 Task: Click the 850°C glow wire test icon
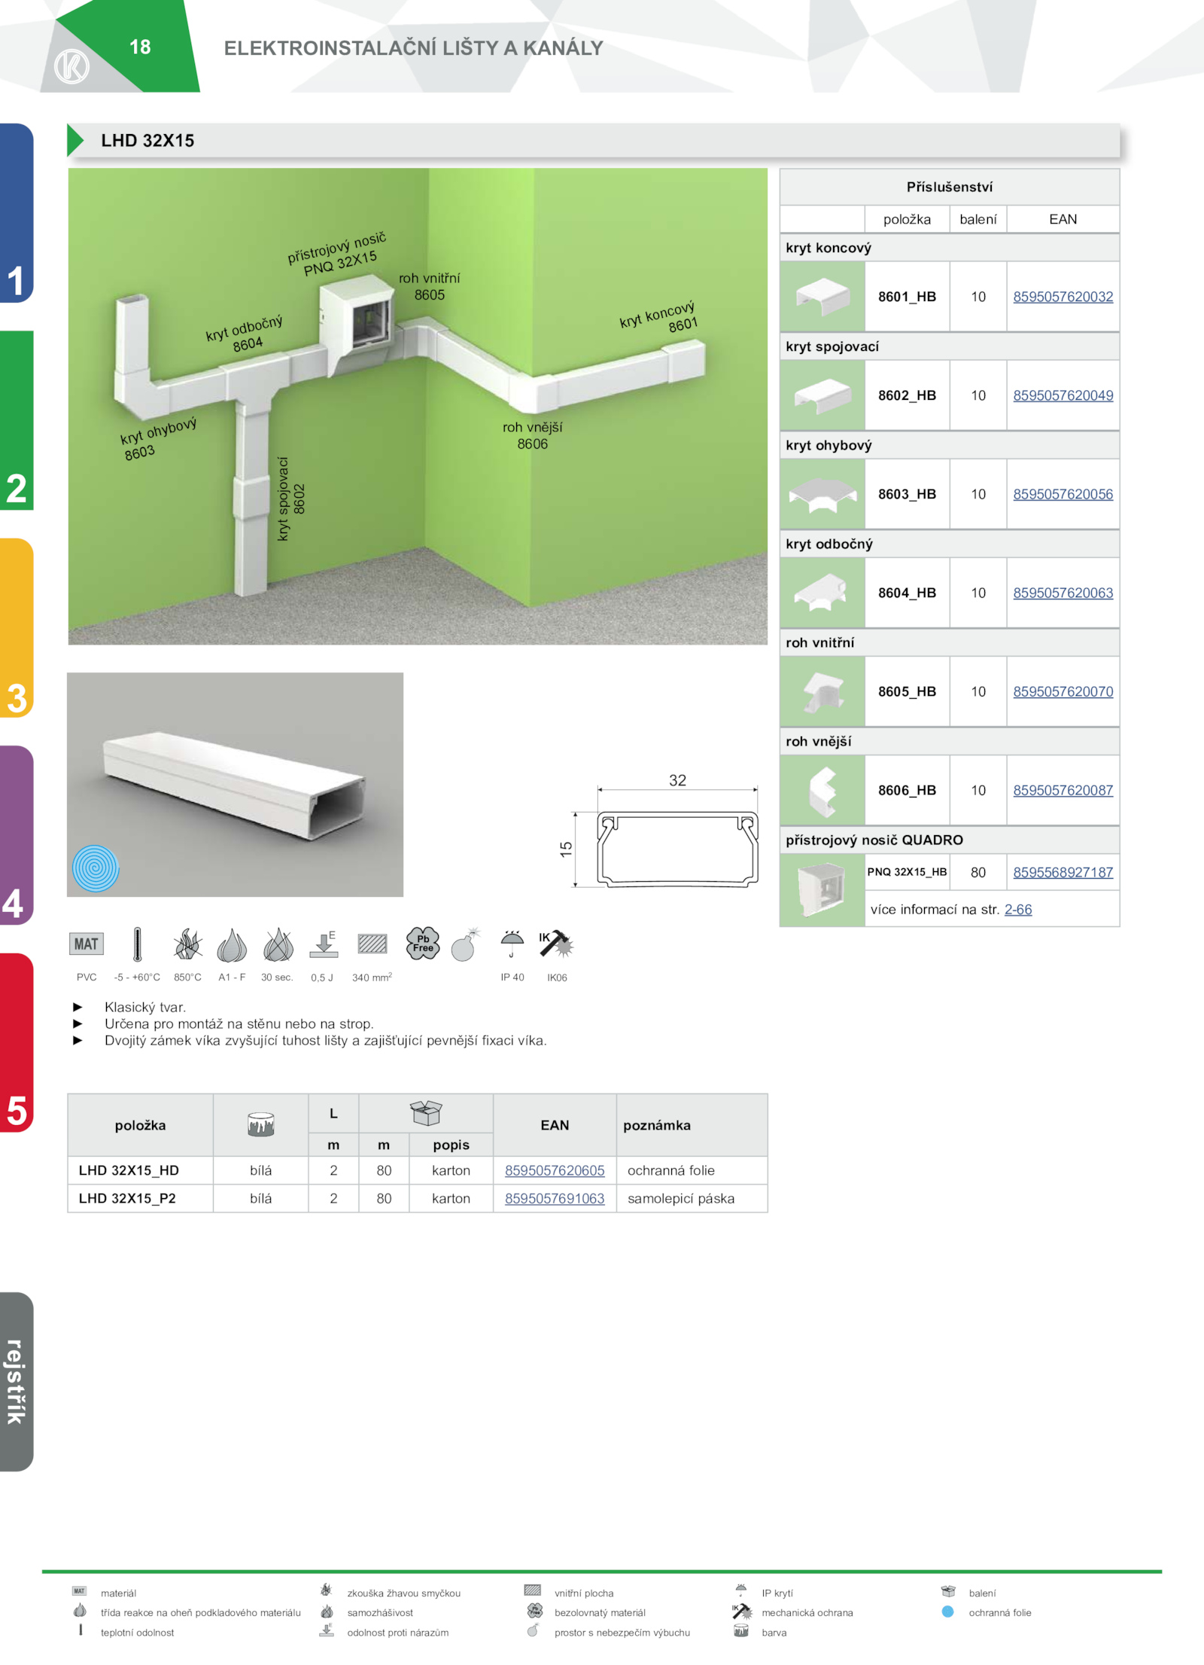pos(187,944)
